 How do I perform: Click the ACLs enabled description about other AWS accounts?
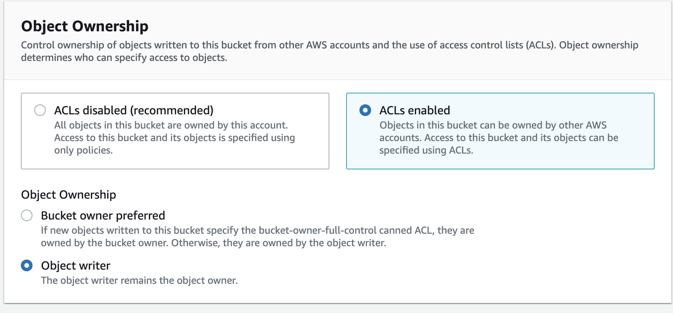point(498,137)
